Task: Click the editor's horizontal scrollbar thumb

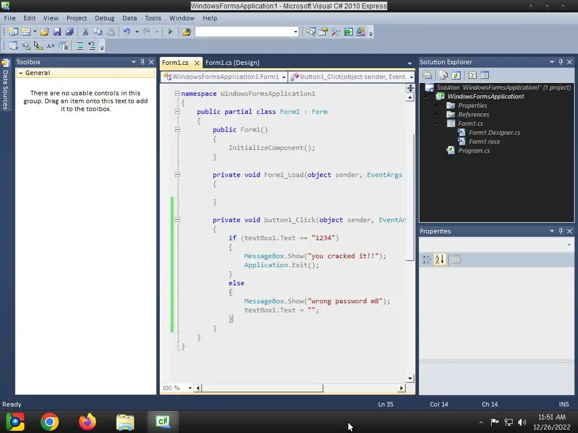Action: point(262,388)
